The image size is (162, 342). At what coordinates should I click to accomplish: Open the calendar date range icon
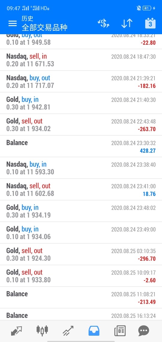pos(150,23)
